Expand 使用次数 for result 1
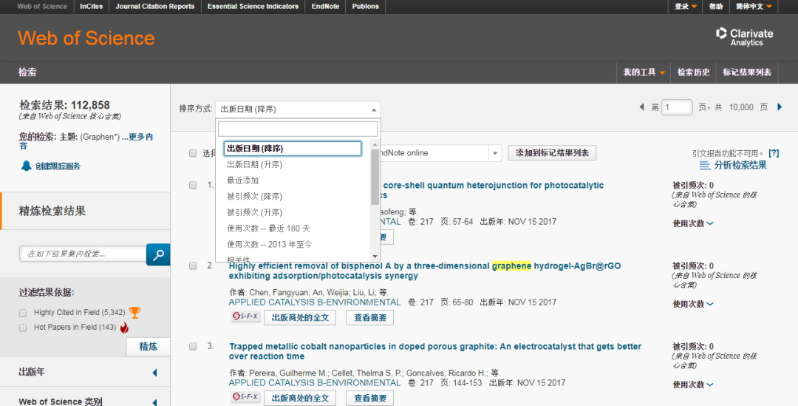 (692, 223)
